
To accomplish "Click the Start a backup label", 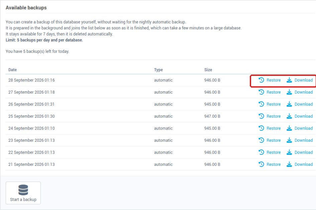I will (23, 200).
